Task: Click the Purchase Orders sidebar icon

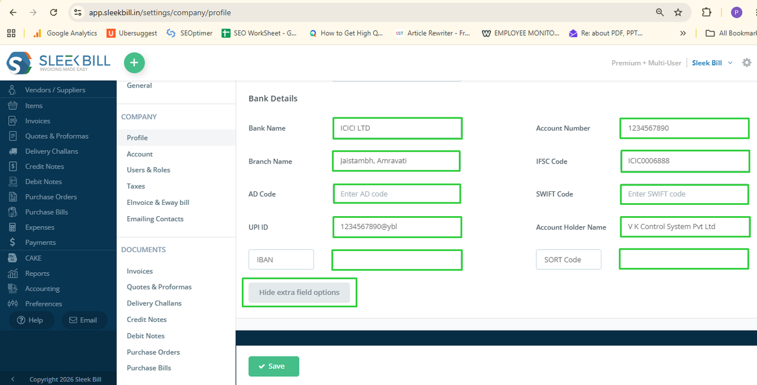Action: [x=12, y=197]
